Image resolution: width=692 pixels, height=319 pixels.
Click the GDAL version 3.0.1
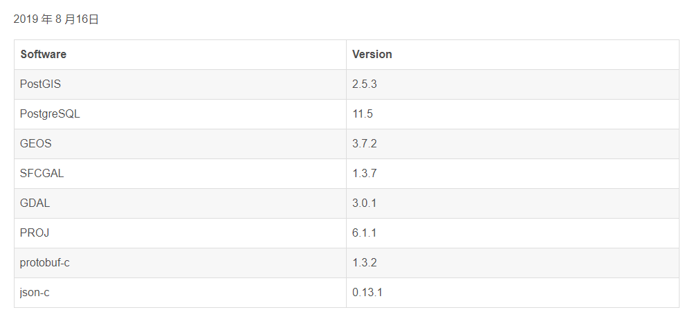pos(364,203)
